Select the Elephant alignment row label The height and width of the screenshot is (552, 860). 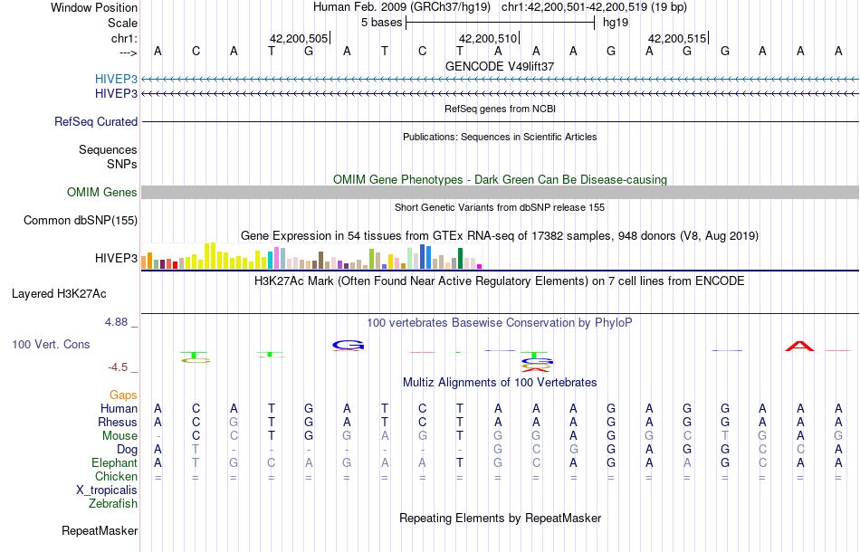(x=114, y=463)
